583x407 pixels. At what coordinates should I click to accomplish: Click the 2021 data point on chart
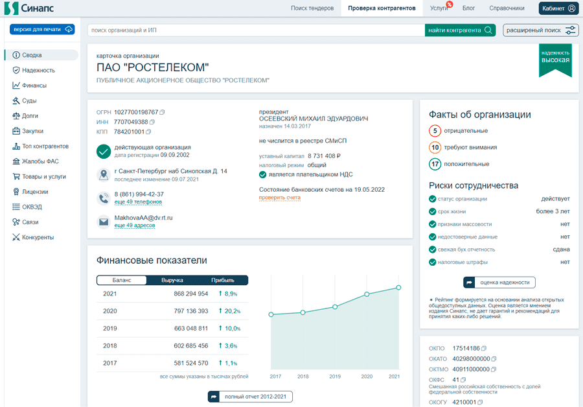click(x=398, y=288)
